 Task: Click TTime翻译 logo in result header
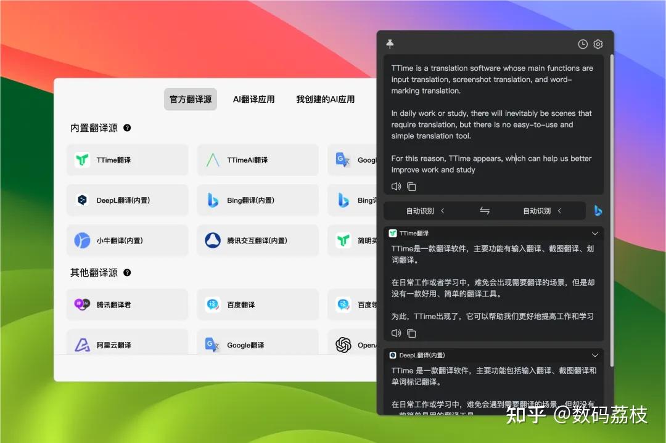tap(393, 234)
